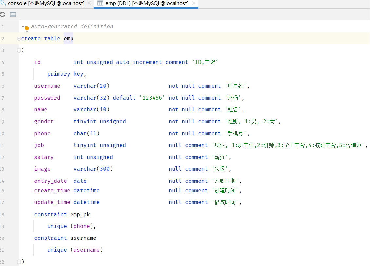Click the refresh DDL icon in toolbar
The width and height of the screenshot is (370, 266).
[x=3, y=14]
